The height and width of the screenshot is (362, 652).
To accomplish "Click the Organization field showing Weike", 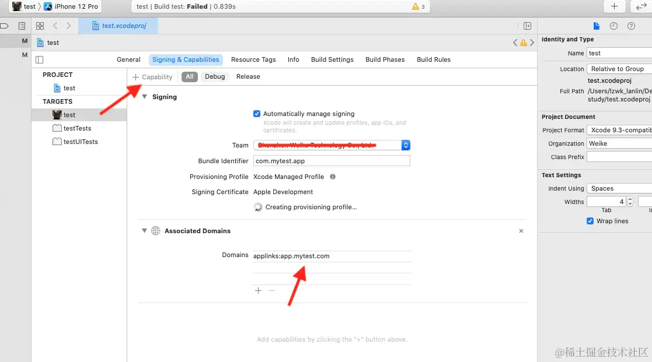I will 619,143.
